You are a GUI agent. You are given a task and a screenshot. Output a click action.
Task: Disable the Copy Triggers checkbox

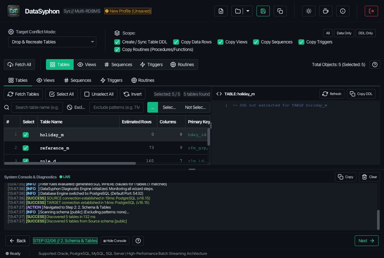(x=301, y=42)
